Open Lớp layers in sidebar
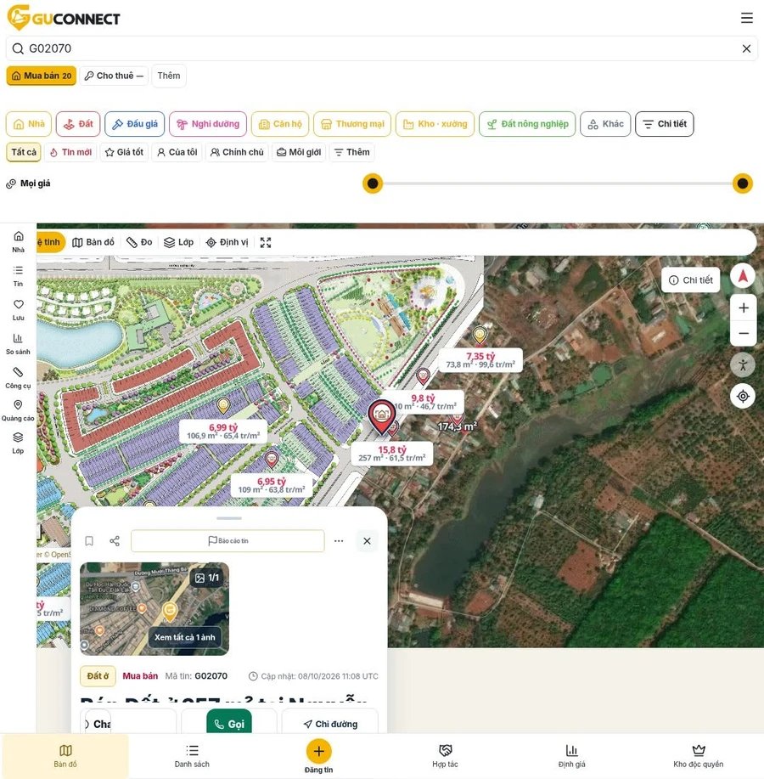 [x=19, y=443]
